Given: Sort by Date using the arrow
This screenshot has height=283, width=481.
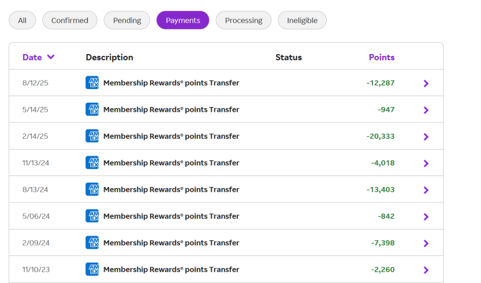Looking at the screenshot, I should tap(51, 57).
